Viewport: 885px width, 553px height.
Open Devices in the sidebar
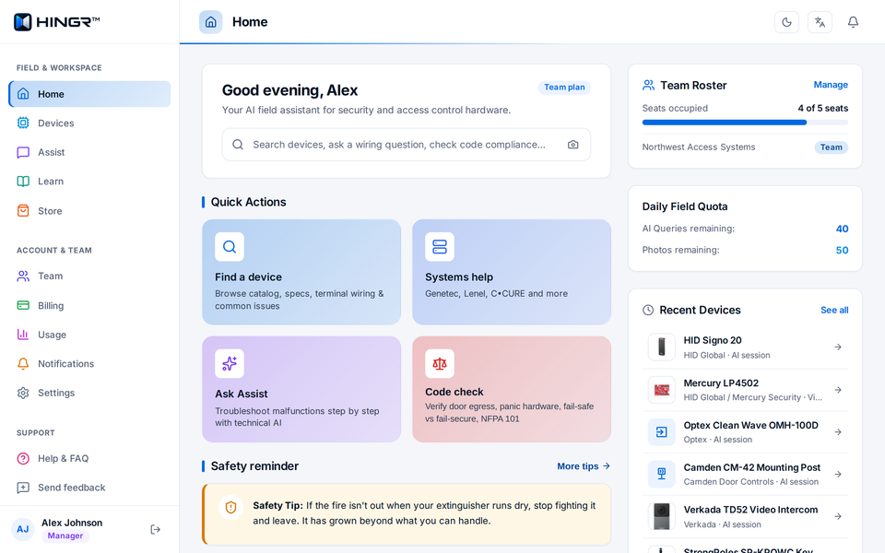(89, 123)
